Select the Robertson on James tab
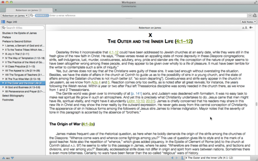Viewport: 258px width, 161px height. (x=29, y=10)
